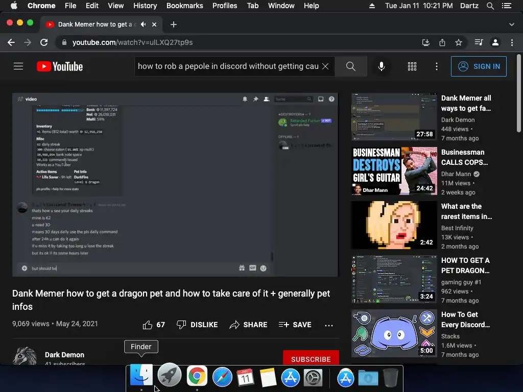Image resolution: width=523 pixels, height=392 pixels.
Task: View site info lock icon
Action: (x=64, y=42)
